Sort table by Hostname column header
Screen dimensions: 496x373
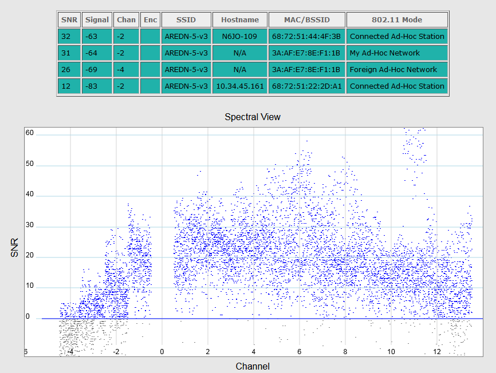(240, 19)
